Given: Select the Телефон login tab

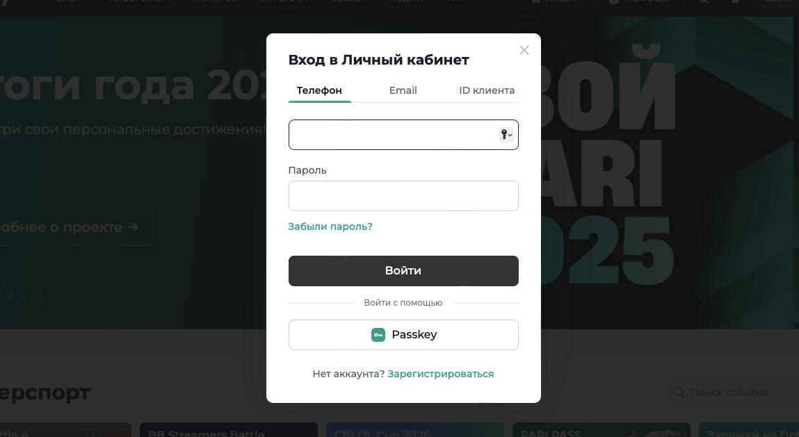Looking at the screenshot, I should (319, 90).
